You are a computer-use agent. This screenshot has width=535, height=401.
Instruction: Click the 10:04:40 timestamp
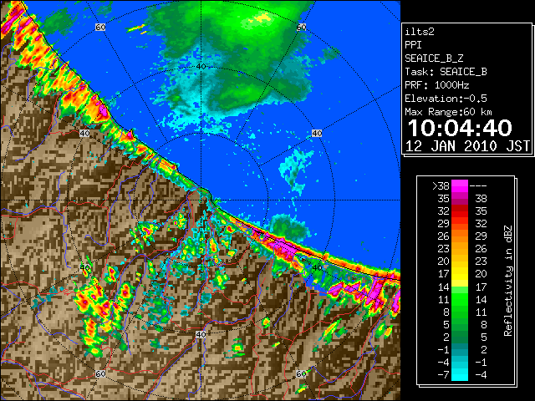460,128
